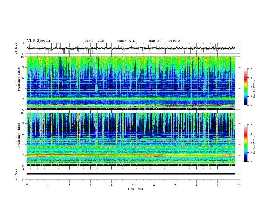Viewport: 269px width, 208px height.
Task: Click the "-7" label on ch.2 colorbar
Action: (250, 162)
